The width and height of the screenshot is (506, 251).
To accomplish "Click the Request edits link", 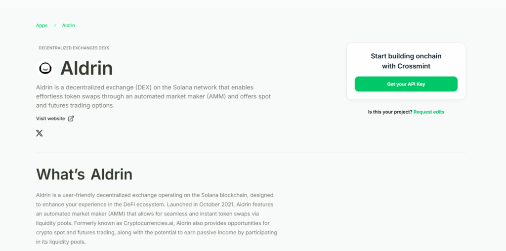I will click(x=429, y=112).
